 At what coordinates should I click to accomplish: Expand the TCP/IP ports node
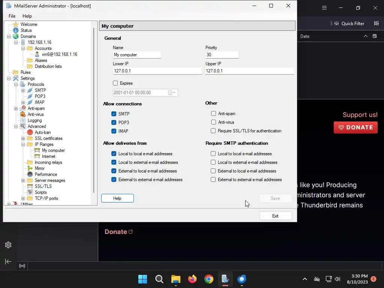pyautogui.click(x=23, y=199)
